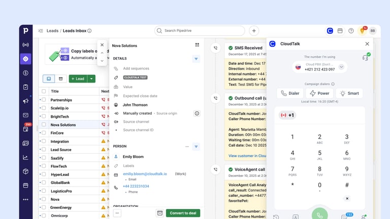The width and height of the screenshot is (390, 219).
Task: Switch to the inbox view tab
Action: tap(49, 79)
